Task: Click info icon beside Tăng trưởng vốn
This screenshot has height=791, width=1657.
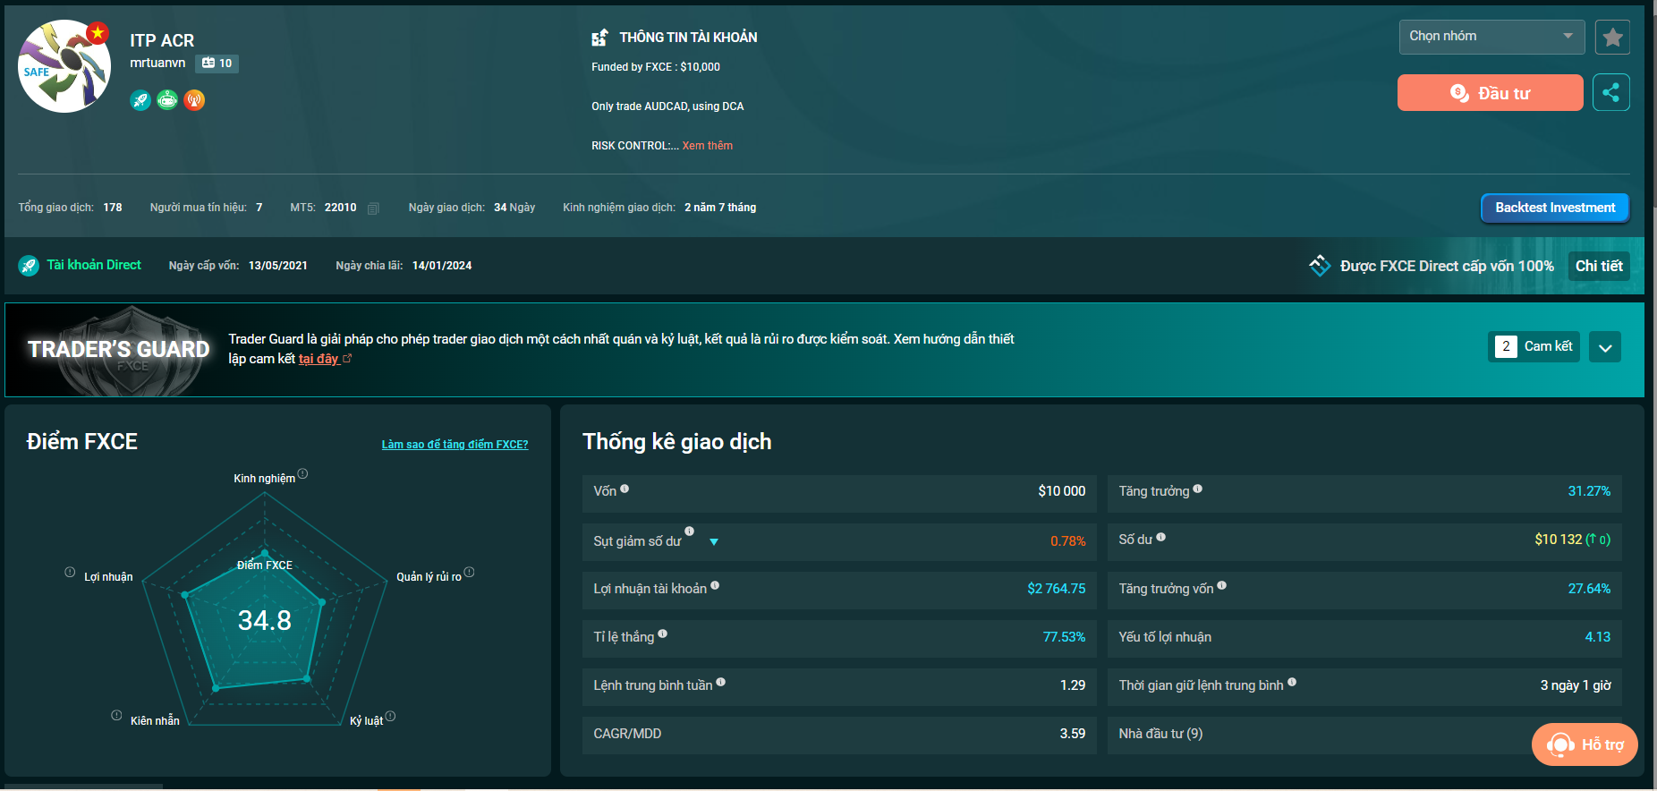Action: point(1221,586)
